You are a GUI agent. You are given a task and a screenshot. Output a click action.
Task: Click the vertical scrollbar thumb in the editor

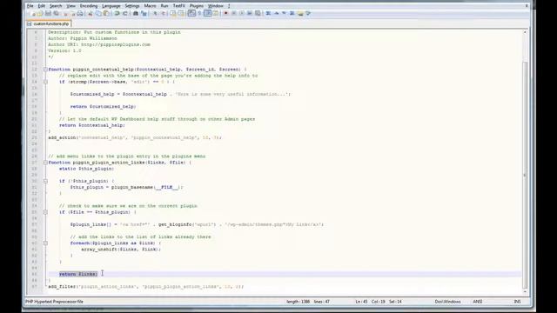coord(525,174)
